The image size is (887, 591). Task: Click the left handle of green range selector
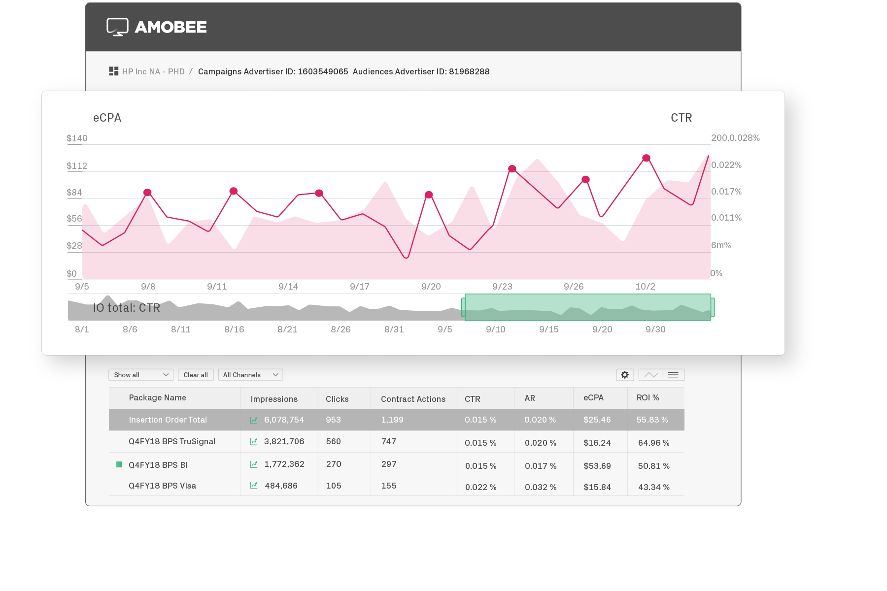(x=463, y=307)
